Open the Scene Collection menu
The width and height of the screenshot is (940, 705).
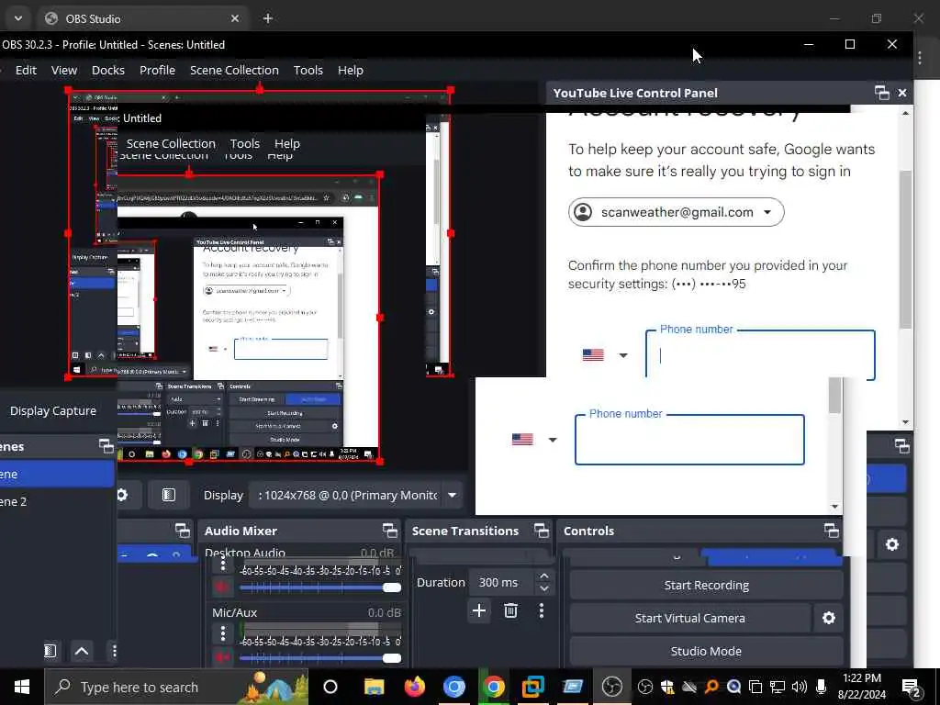[x=234, y=70]
